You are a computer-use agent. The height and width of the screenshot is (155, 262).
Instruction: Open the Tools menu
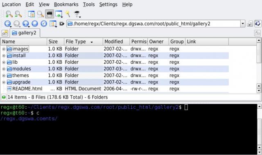(x=89, y=4)
